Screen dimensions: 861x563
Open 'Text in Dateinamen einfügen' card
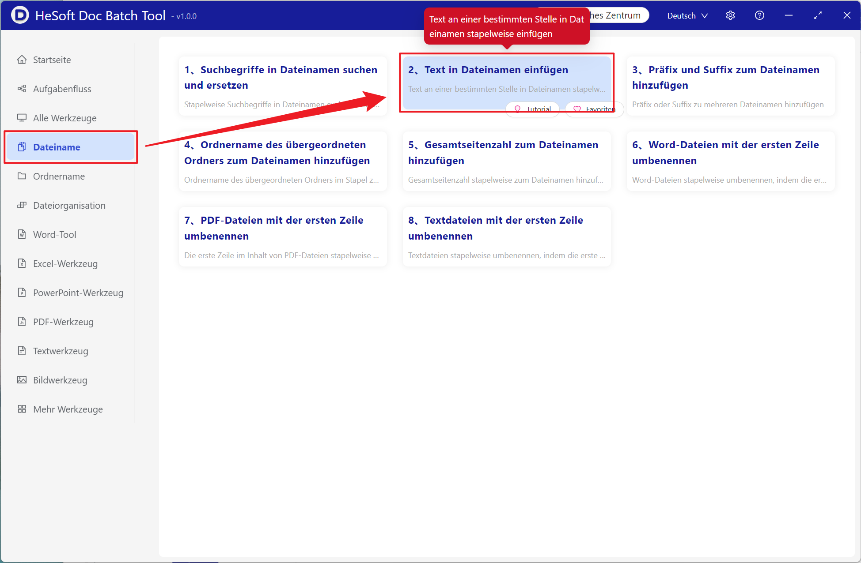[507, 83]
